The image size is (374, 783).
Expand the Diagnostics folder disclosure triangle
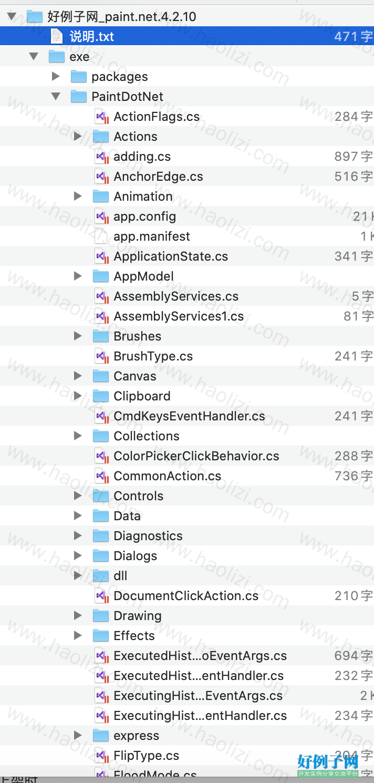pos(78,536)
